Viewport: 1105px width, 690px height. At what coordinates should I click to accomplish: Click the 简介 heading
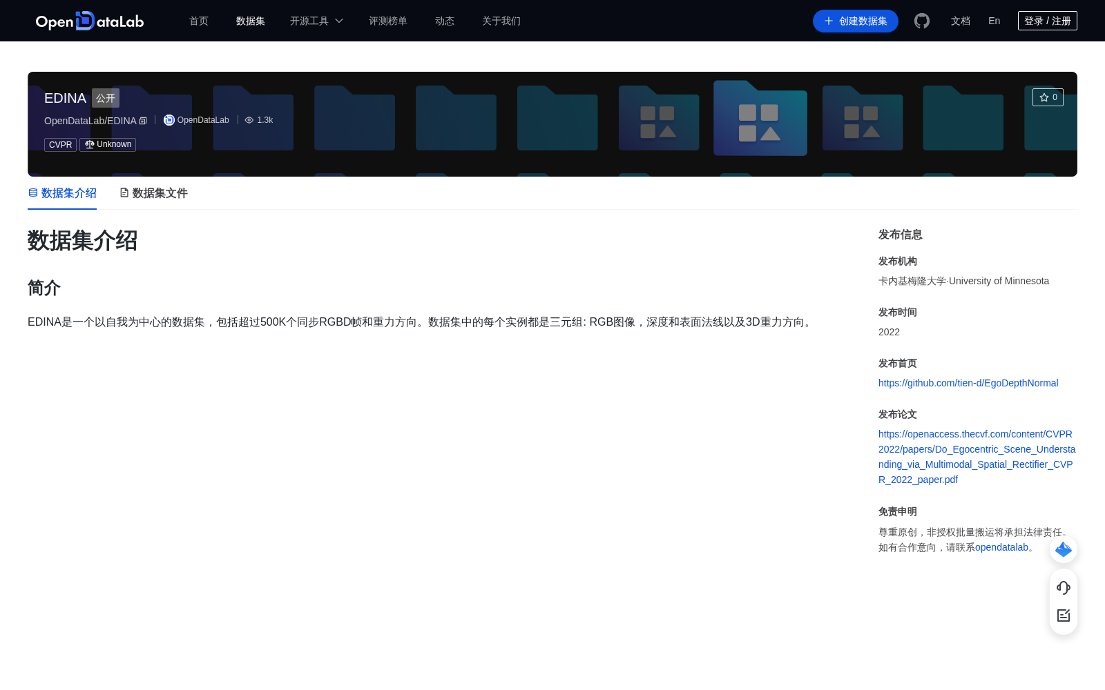pos(44,288)
